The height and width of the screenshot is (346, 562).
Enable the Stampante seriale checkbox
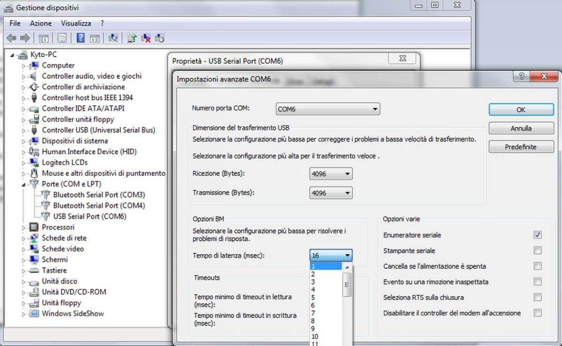point(537,250)
